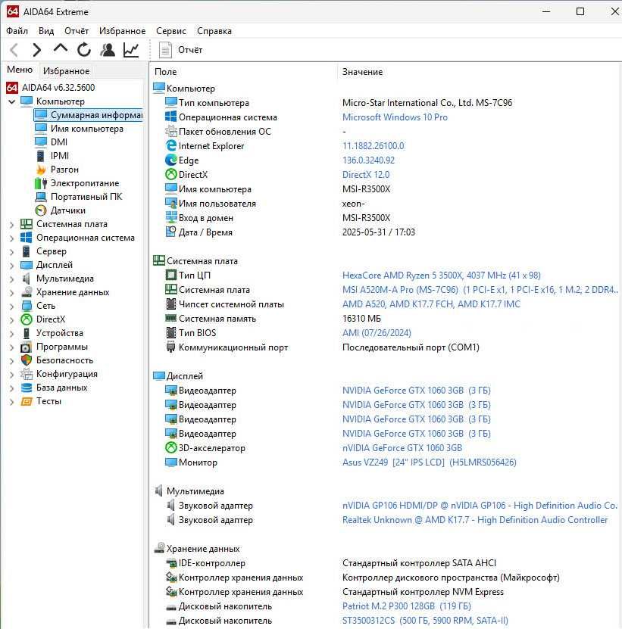Select the IPMI tree item
The height and width of the screenshot is (629, 622).
(59, 156)
